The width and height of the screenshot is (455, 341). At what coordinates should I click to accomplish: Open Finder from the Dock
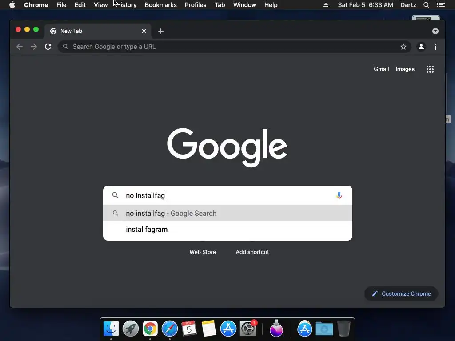pos(111,329)
